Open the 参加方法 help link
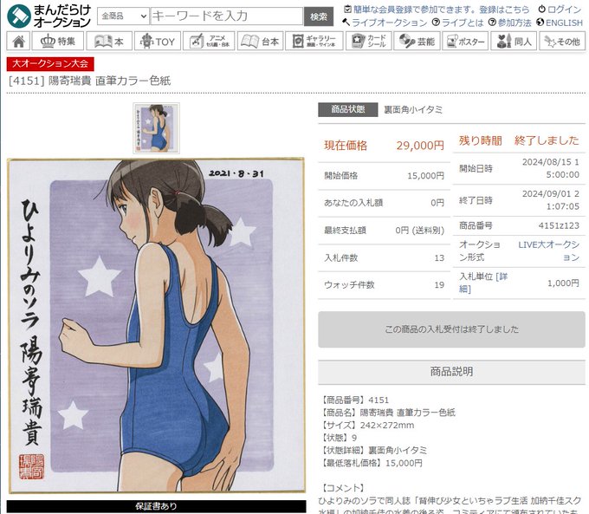The height and width of the screenshot is (514, 589). click(x=515, y=23)
